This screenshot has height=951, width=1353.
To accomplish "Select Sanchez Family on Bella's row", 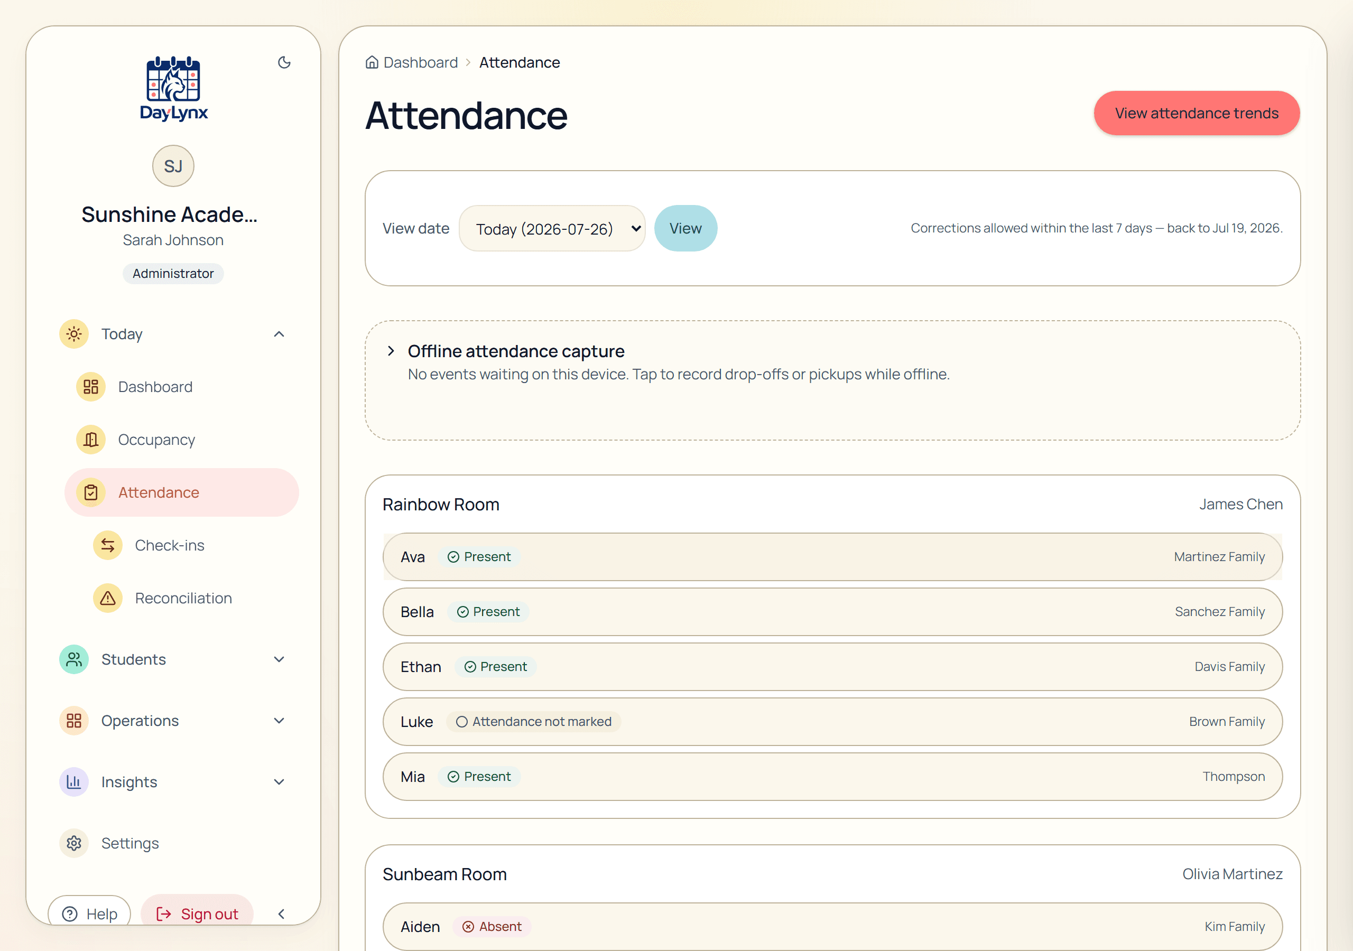I will [1220, 612].
